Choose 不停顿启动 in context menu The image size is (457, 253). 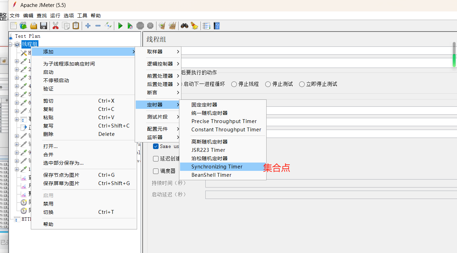(84, 80)
